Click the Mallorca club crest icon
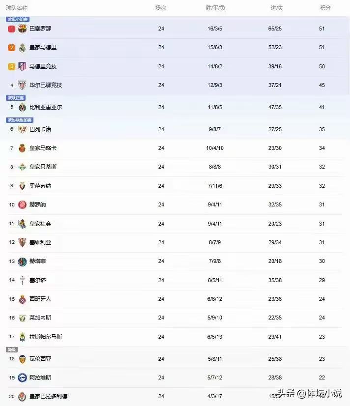The height and width of the screenshot is (406, 350). pos(22,148)
